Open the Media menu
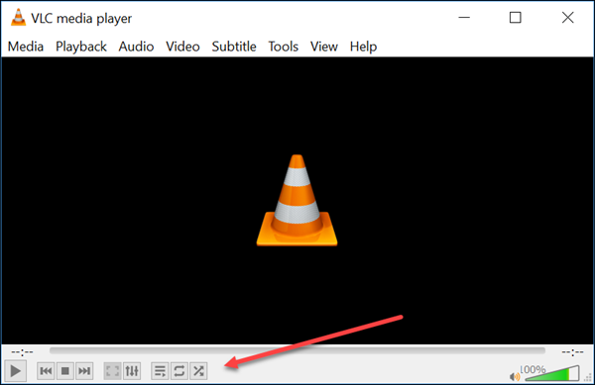The width and height of the screenshot is (595, 385). (x=26, y=47)
